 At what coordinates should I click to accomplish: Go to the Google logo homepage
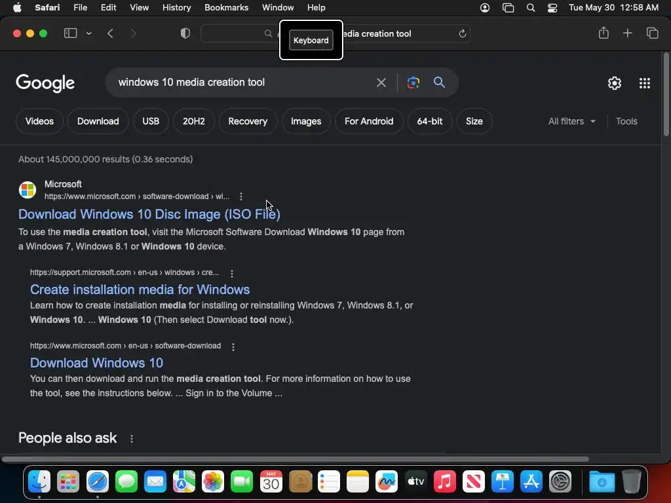coord(45,83)
